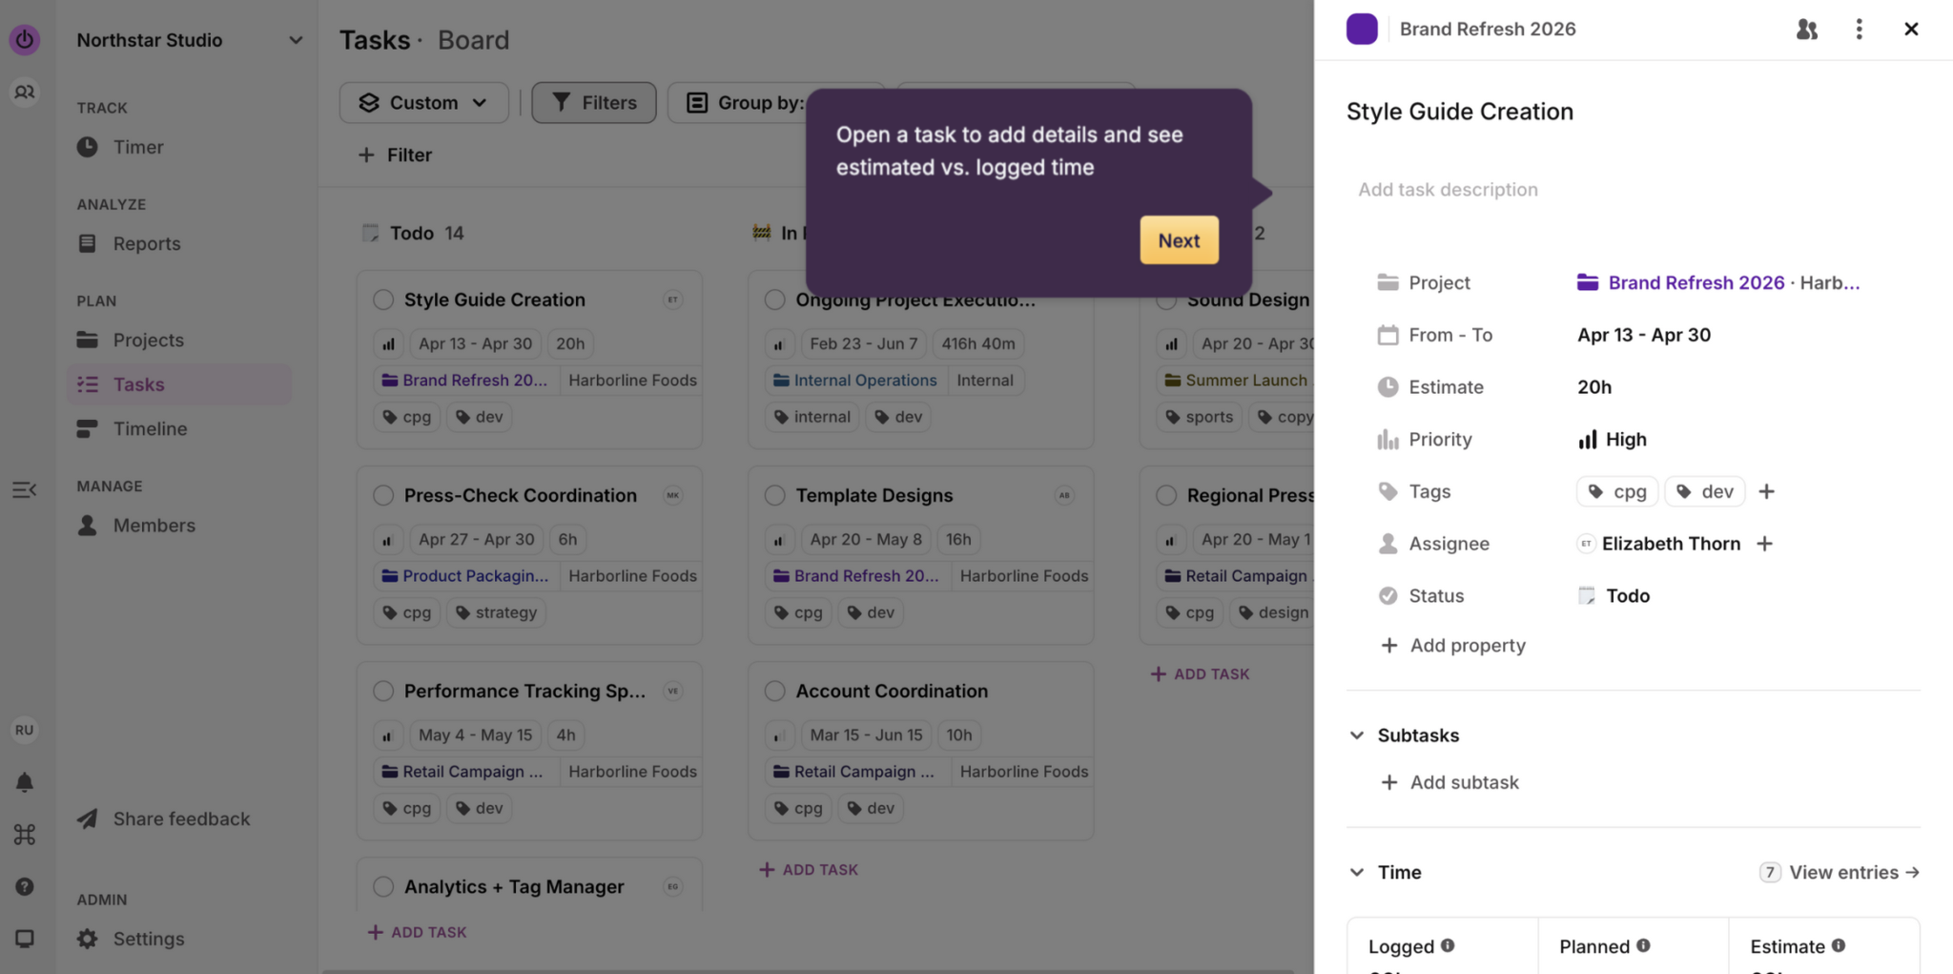Open Reports in sidebar
Image resolution: width=1953 pixels, height=974 pixels.
click(146, 243)
